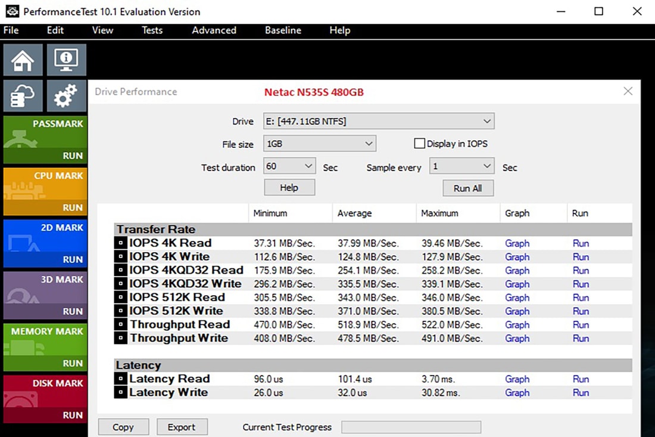Enable the Display in IOPS checkbox
Viewport: 655px width, 437px height.
click(x=419, y=144)
